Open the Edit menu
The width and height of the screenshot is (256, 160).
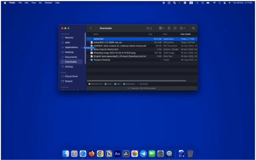click(x=26, y=3)
